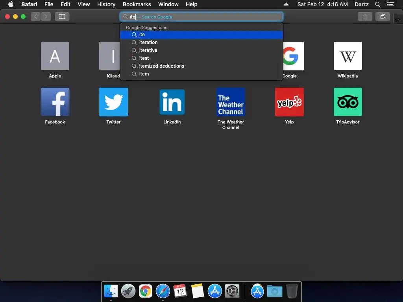Enter full screen with the green button
403x302 pixels.
[x=23, y=17]
